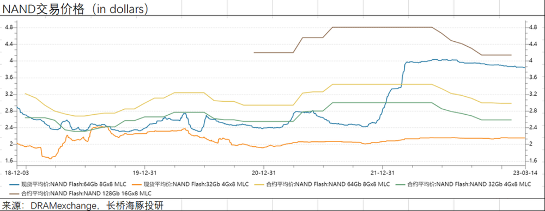The height and width of the screenshot is (211, 545).
Task: Click the 4.8 value on left axis
Action: pos(8,27)
